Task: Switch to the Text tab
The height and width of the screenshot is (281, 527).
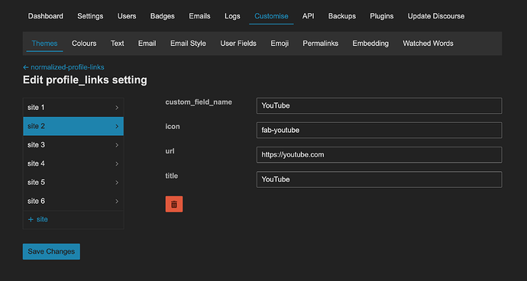Action: [x=118, y=44]
